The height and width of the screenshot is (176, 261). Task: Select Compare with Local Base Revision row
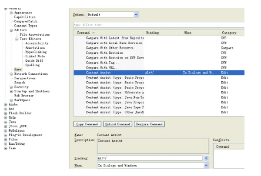(159, 43)
